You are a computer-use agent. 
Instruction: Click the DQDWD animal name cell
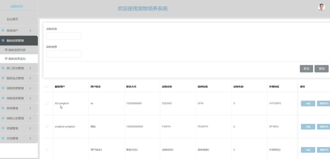pyautogui.click(x=167, y=103)
